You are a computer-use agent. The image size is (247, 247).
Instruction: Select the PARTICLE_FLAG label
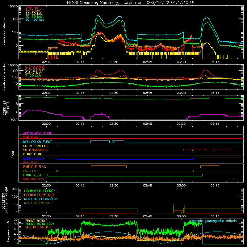pos(35,167)
